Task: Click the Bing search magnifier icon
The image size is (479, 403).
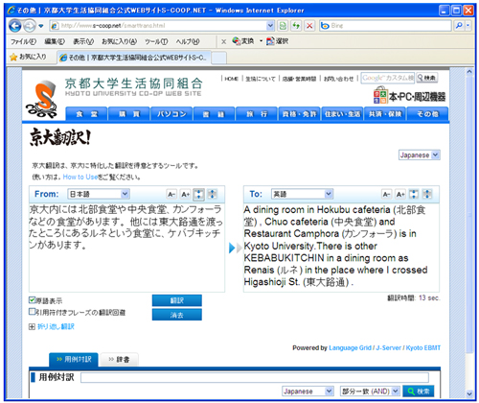Action: click(x=459, y=26)
